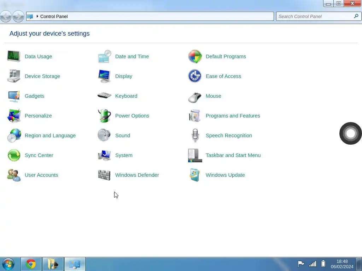362x271 pixels.
Task: Click the Sound speaker icon
Action: click(104, 135)
